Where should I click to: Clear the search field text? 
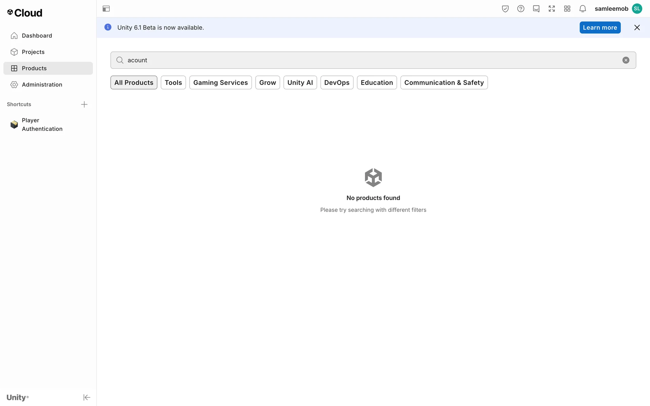[x=626, y=60]
